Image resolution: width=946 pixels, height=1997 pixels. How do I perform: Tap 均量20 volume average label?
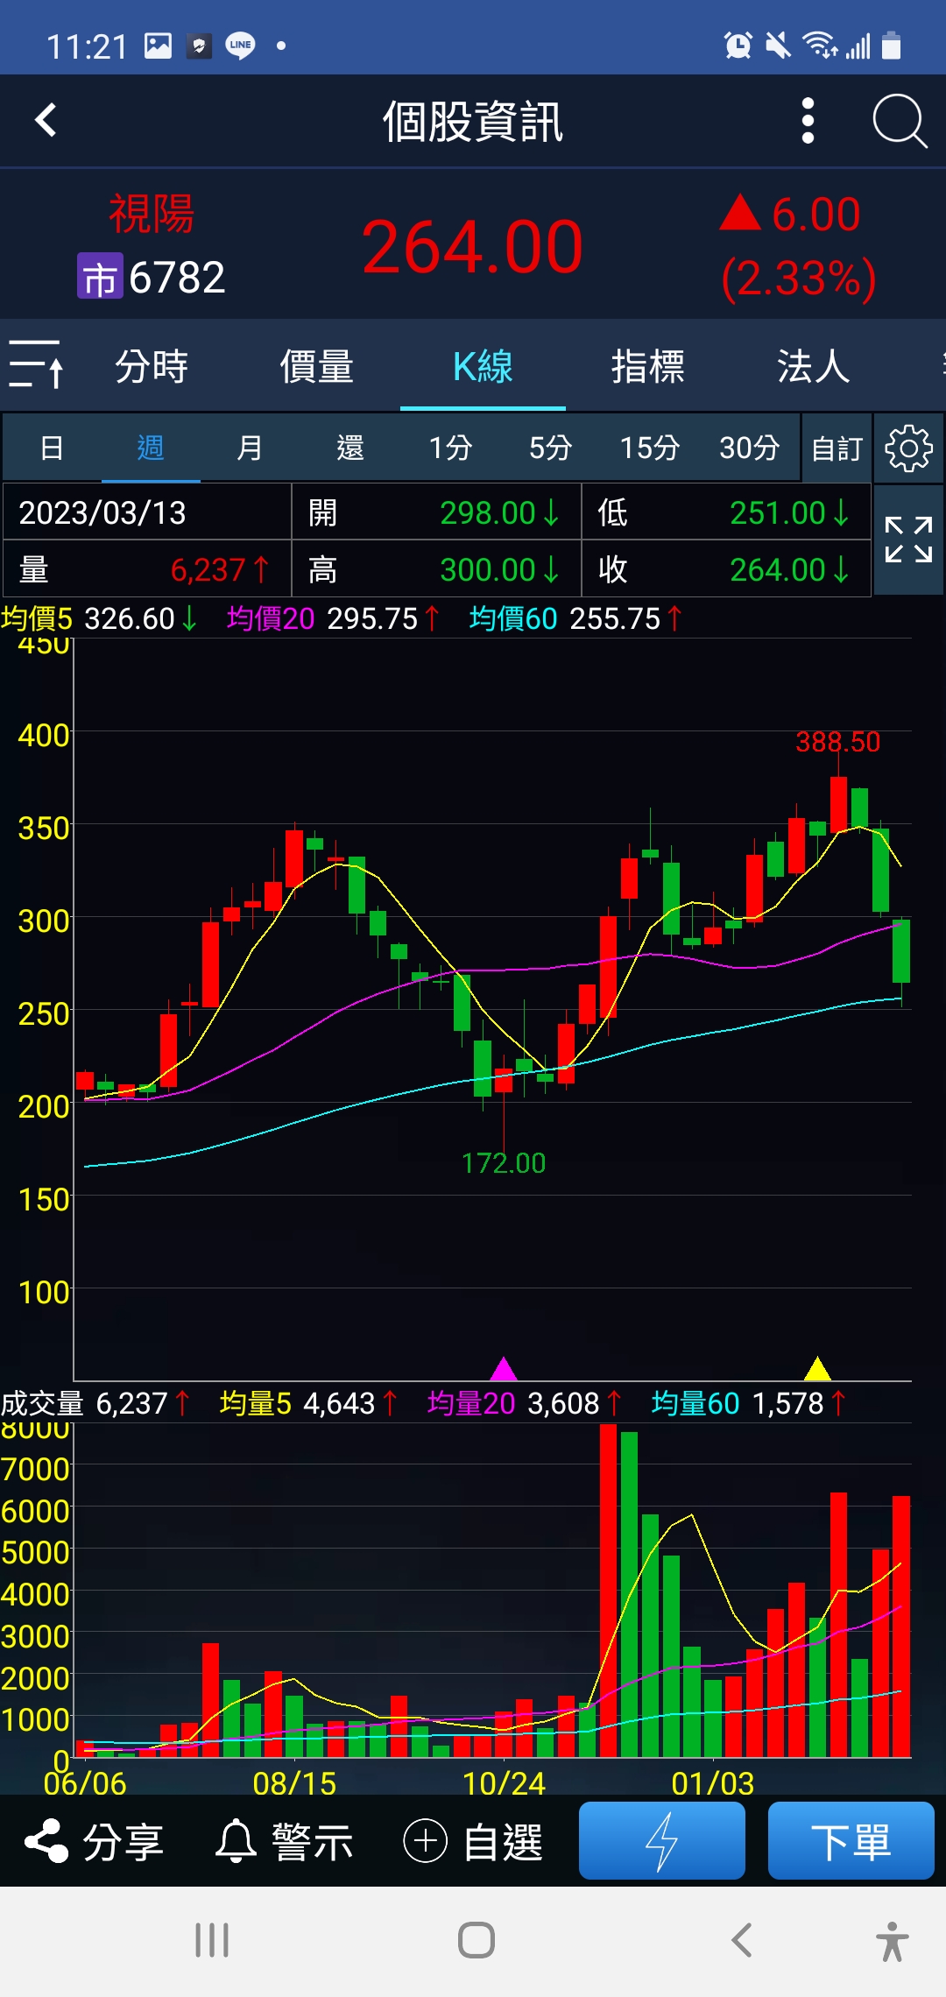point(471,1404)
